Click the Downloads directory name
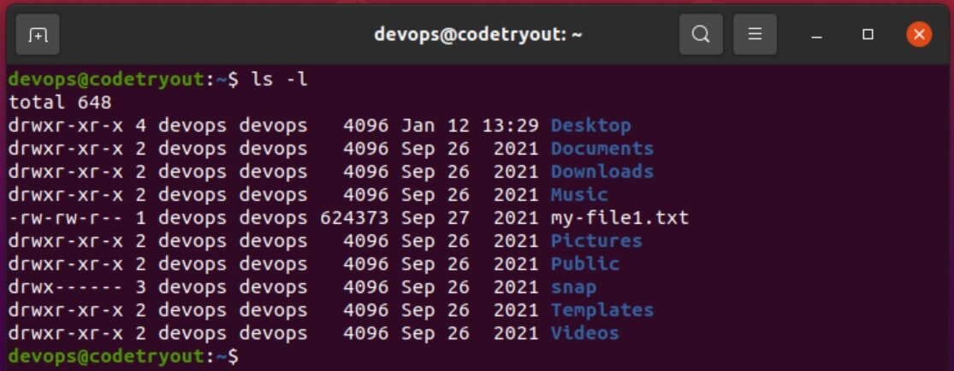The height and width of the screenshot is (371, 954). [x=602, y=172]
